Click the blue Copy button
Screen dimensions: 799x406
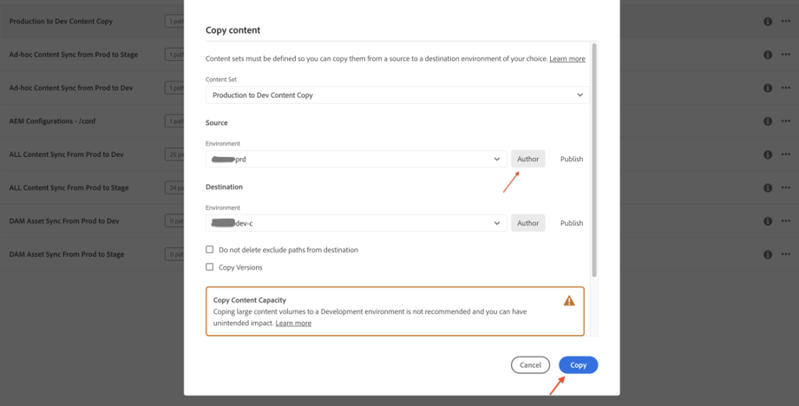[578, 364]
